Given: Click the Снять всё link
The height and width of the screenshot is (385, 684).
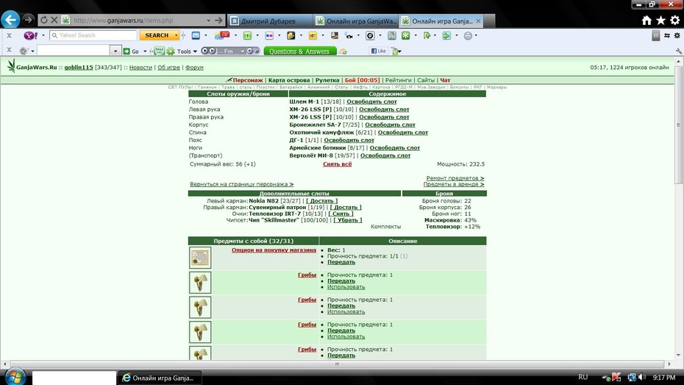Looking at the screenshot, I should 337,164.
